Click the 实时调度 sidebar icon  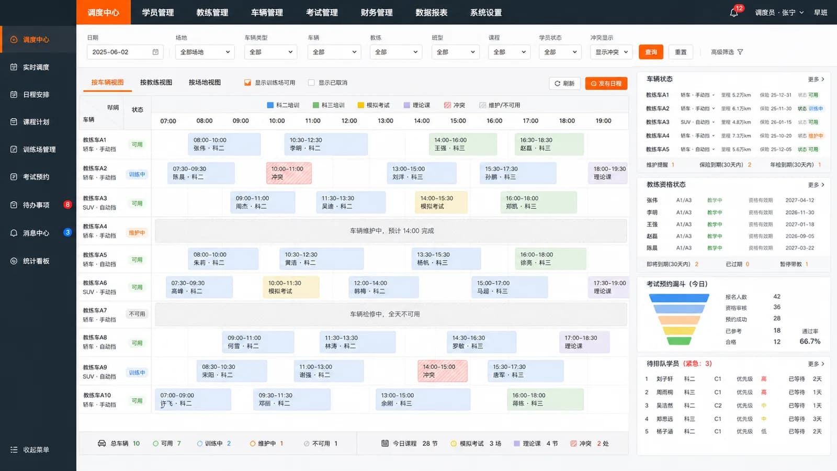[14, 67]
